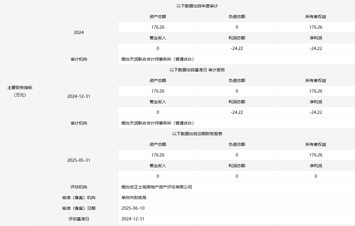Screen dimensions: 355x226
Task: Select 烟台宏正土地房地产资产评估有限公司 text
Action: tap(157, 187)
